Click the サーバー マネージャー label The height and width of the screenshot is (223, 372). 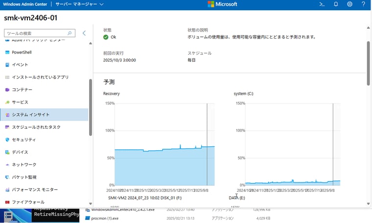76,4
